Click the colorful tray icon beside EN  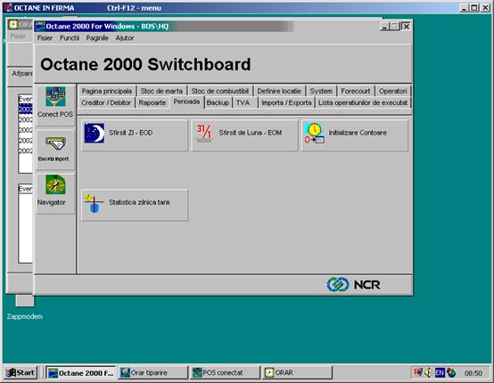(451, 373)
